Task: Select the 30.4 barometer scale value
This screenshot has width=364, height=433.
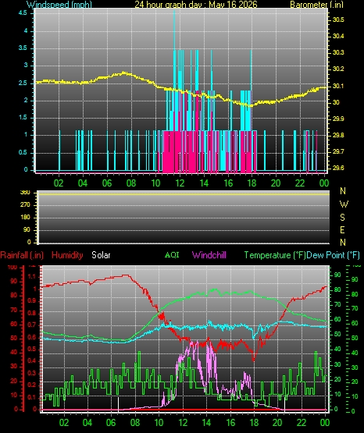Action: [338, 36]
